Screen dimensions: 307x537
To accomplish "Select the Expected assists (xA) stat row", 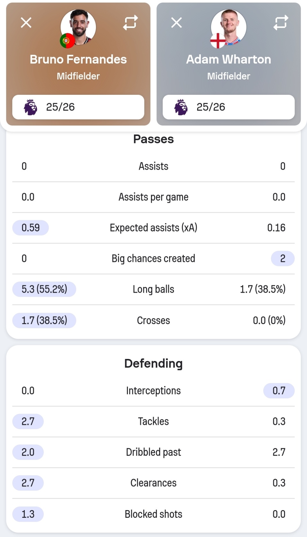I will 153,228.
